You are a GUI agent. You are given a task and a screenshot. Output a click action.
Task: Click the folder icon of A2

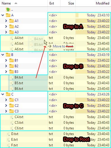(x=12, y=27)
